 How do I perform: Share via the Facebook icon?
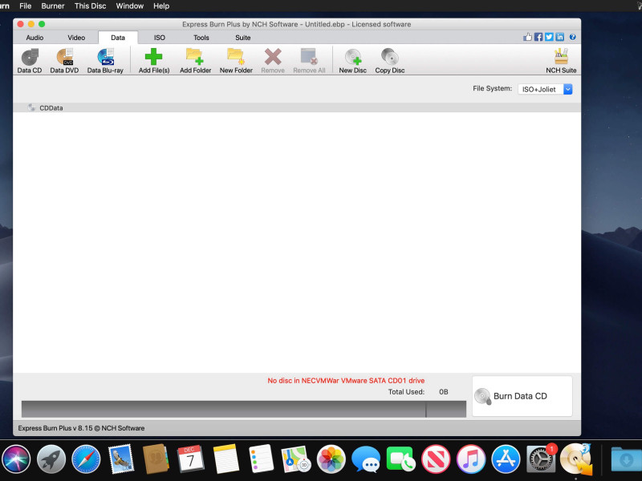(x=538, y=37)
